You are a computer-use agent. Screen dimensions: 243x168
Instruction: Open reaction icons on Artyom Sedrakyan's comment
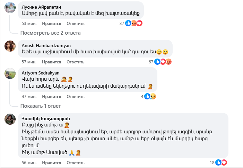point(150,96)
